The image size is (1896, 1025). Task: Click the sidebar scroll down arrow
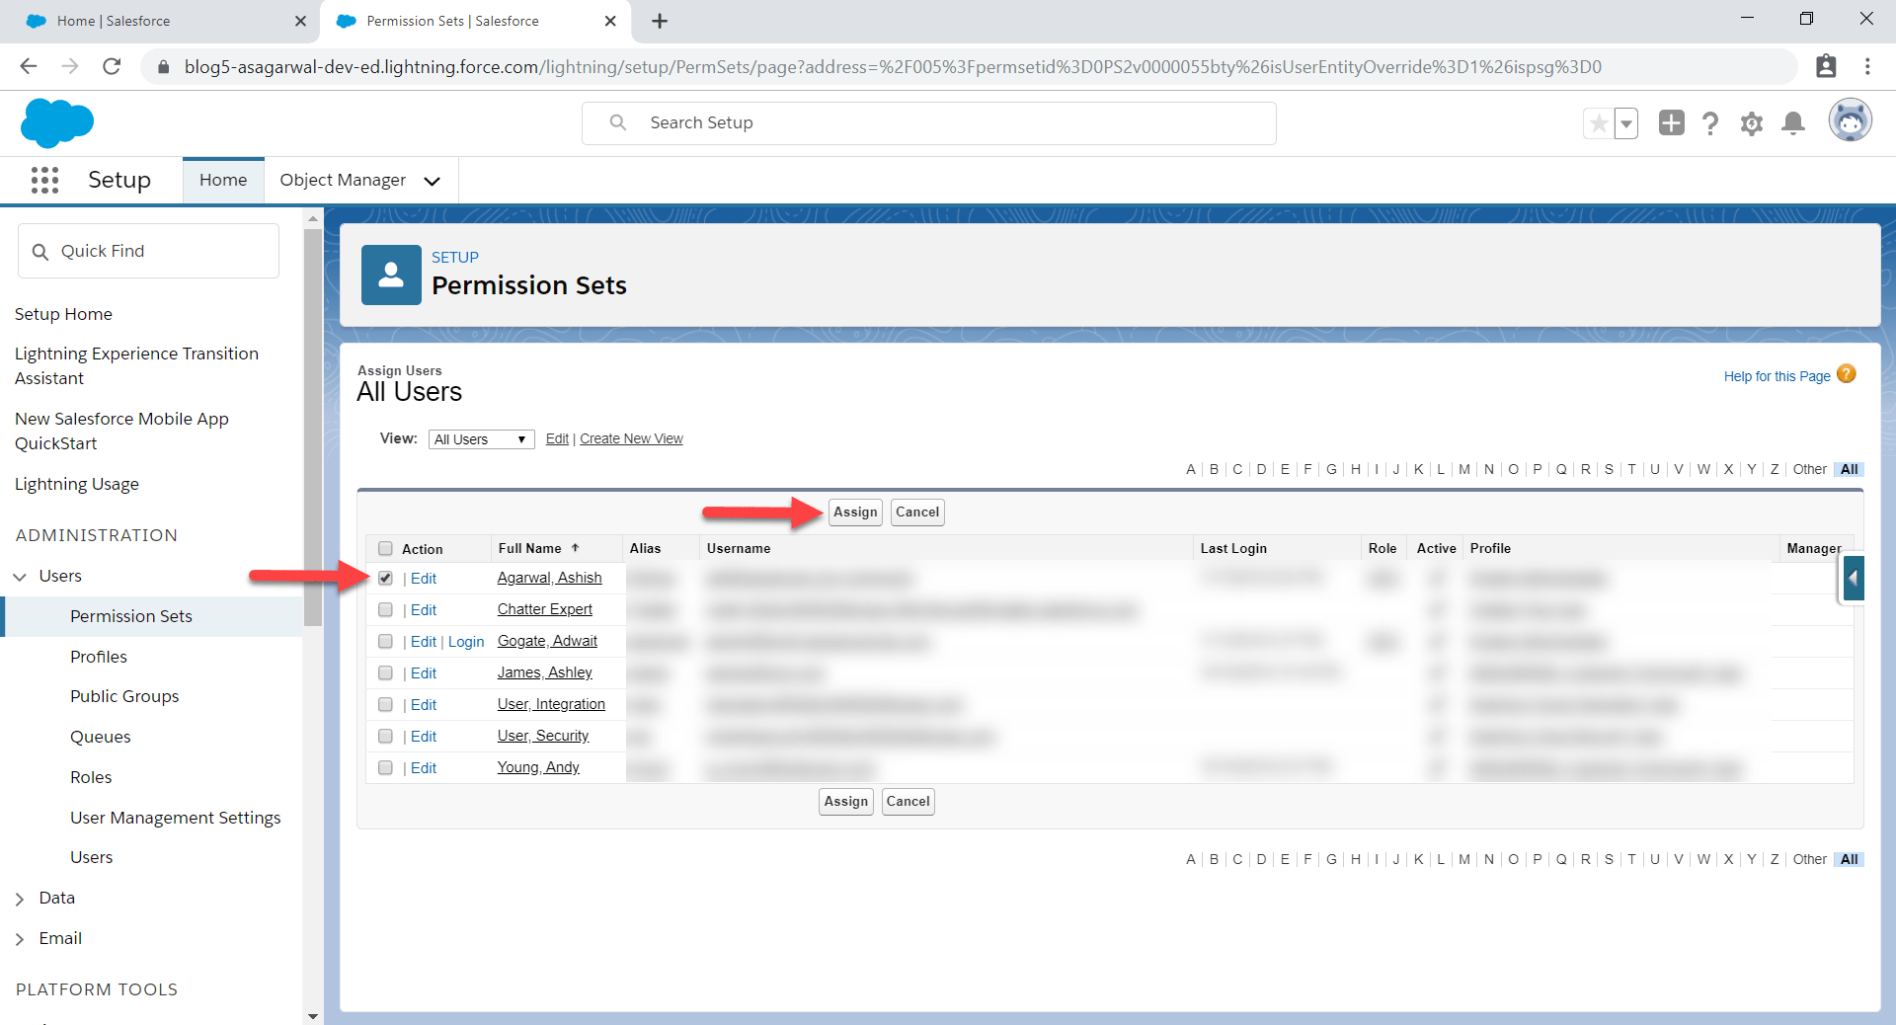(x=313, y=1016)
